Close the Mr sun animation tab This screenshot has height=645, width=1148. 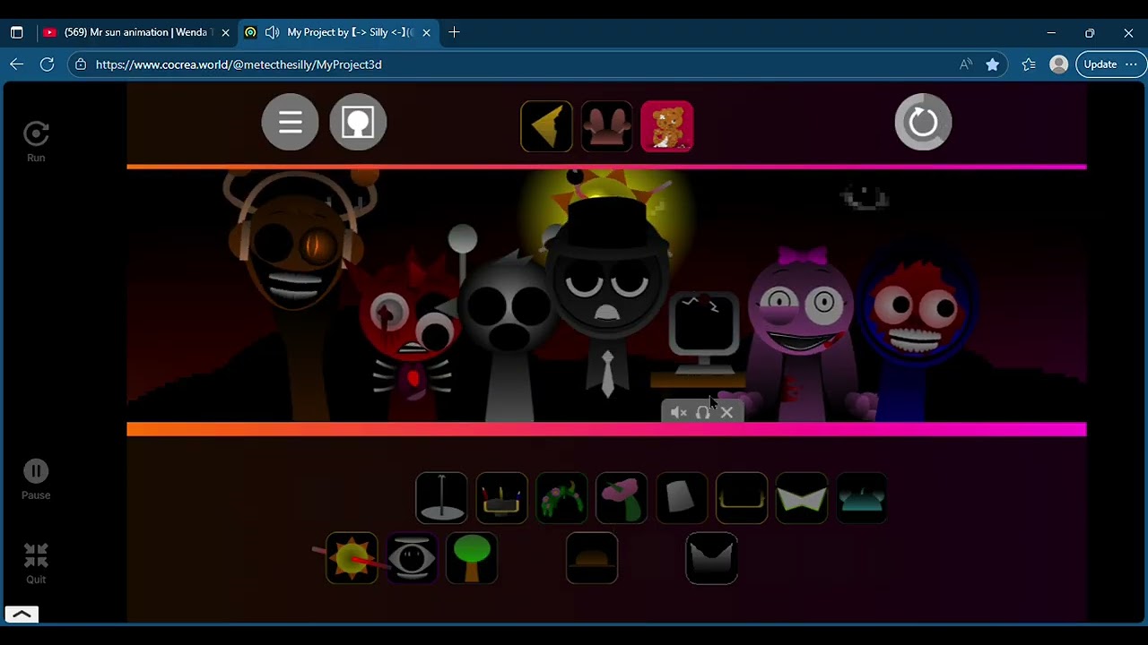225,32
